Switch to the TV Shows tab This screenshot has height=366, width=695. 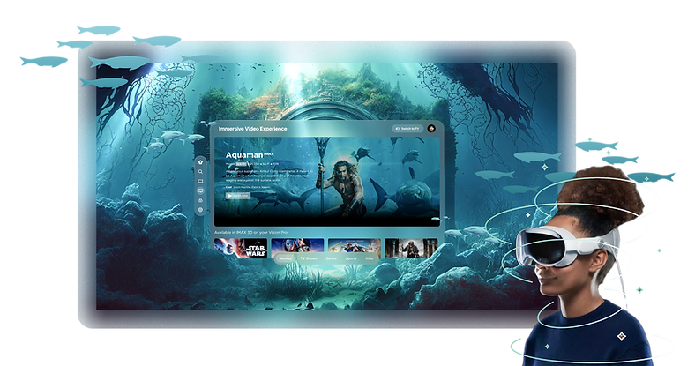(309, 258)
